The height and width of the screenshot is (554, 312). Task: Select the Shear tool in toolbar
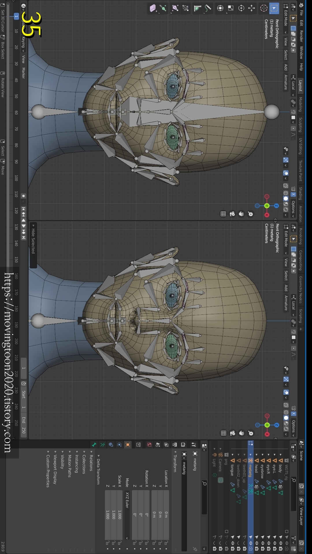(153, 8)
